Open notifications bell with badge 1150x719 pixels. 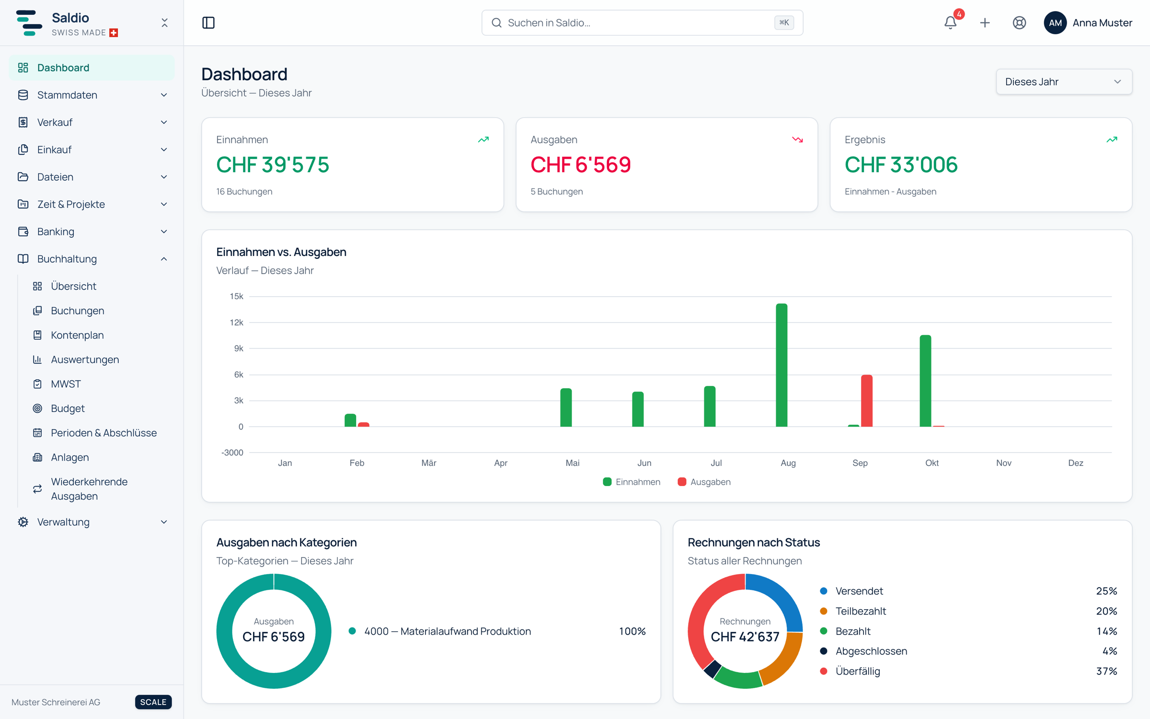[x=951, y=23]
